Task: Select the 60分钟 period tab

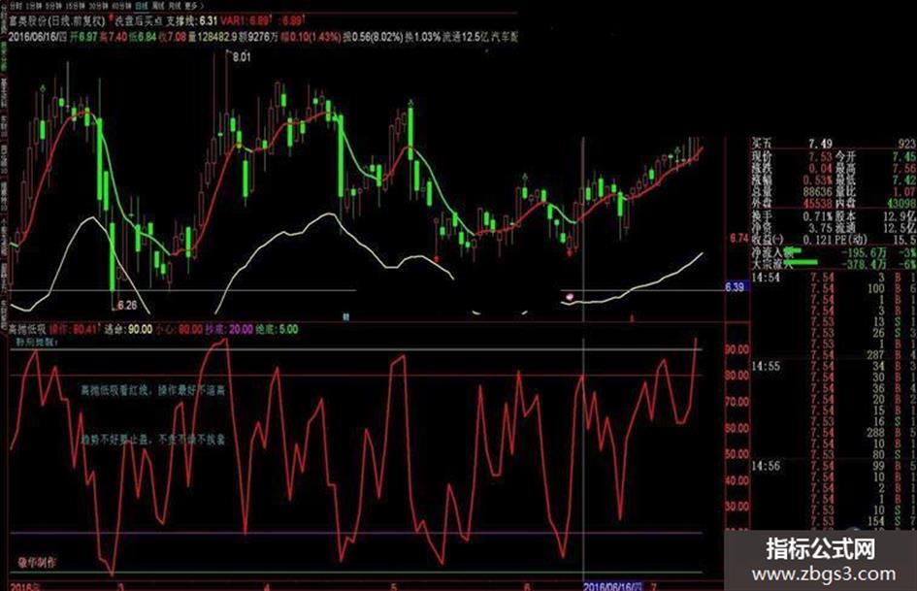Action: (x=121, y=5)
